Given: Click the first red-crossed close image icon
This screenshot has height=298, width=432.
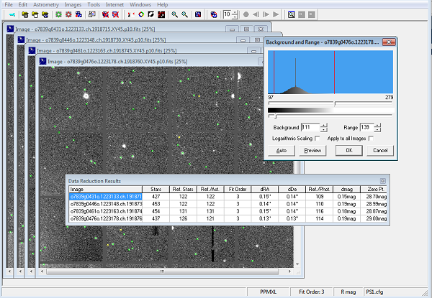Looking at the screenshot, I should [x=105, y=15].
